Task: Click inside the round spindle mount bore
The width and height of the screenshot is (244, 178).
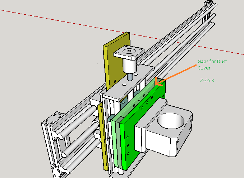Action: 171,121
